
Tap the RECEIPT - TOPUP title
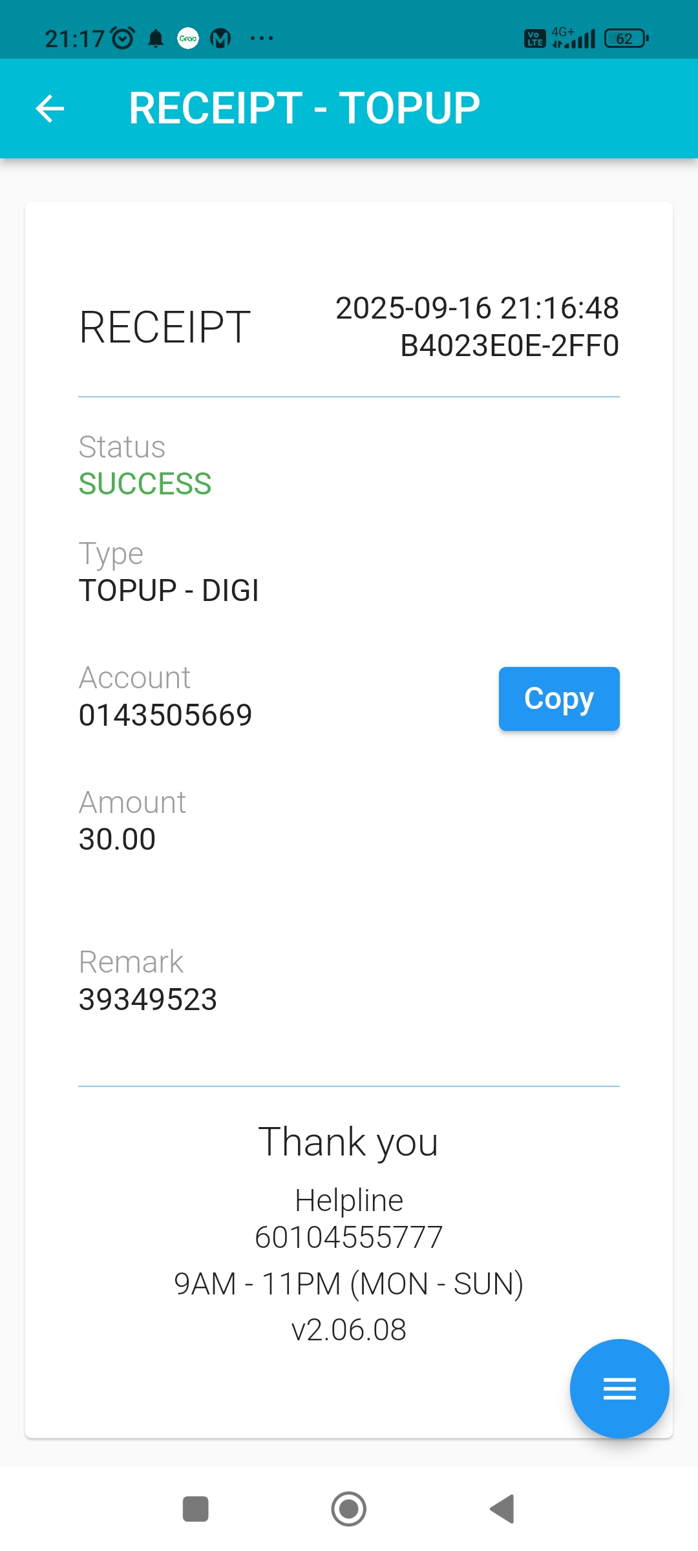pyautogui.click(x=304, y=108)
